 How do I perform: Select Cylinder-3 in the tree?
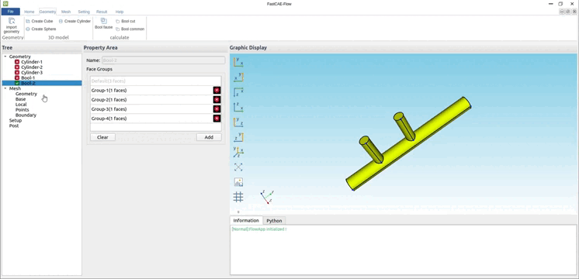click(32, 73)
